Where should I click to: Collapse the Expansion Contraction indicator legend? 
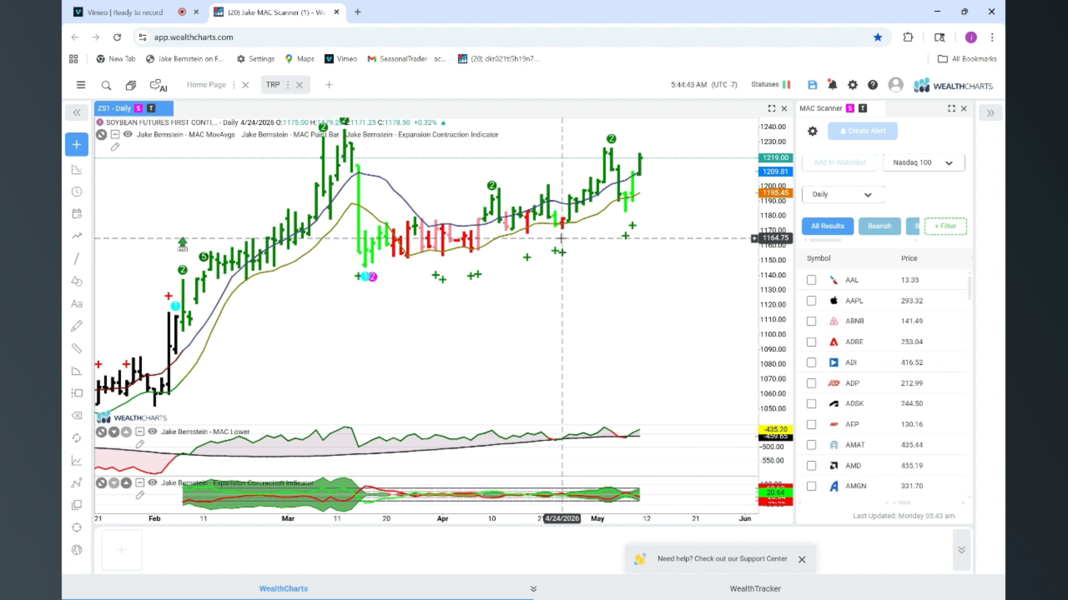140,483
